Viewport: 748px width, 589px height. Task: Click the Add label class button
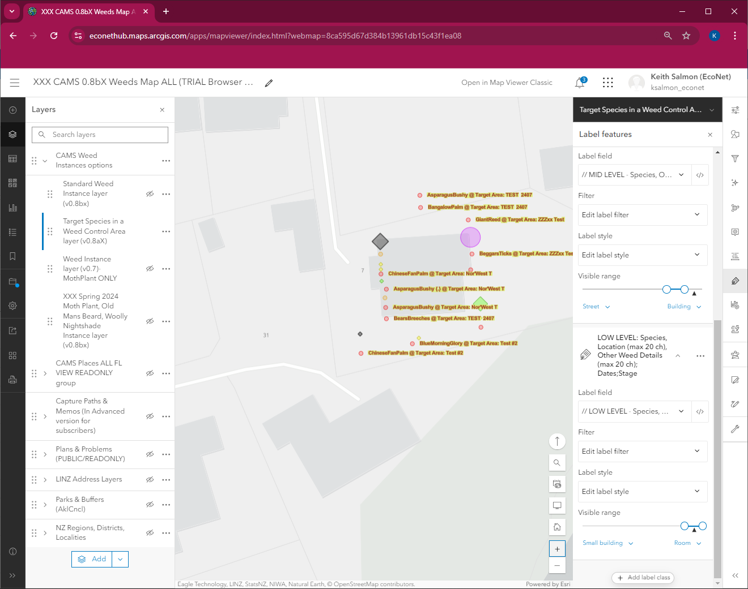tap(643, 578)
